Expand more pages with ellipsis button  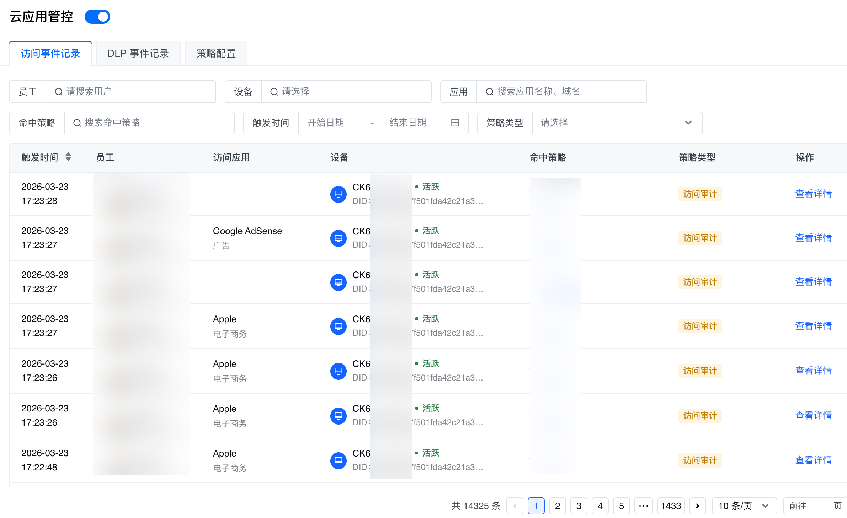click(643, 506)
